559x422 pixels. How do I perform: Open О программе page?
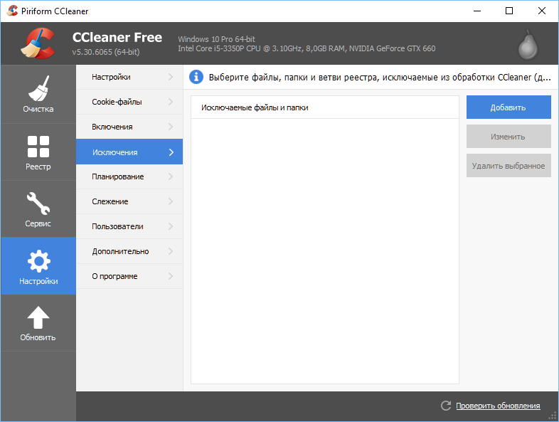click(x=129, y=276)
